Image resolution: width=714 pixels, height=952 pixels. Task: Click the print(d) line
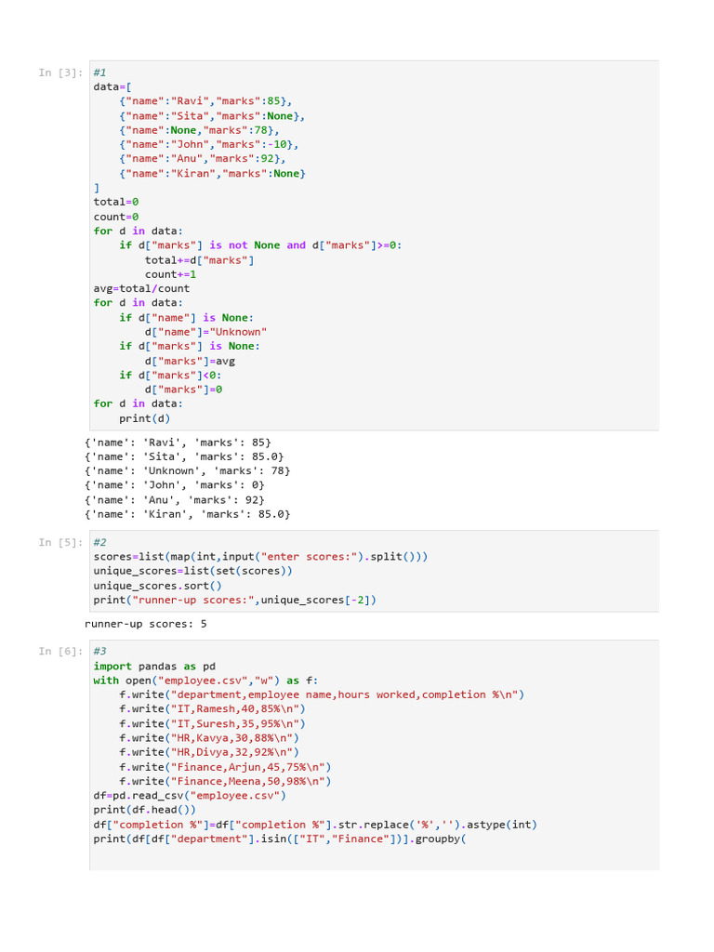[x=144, y=419]
